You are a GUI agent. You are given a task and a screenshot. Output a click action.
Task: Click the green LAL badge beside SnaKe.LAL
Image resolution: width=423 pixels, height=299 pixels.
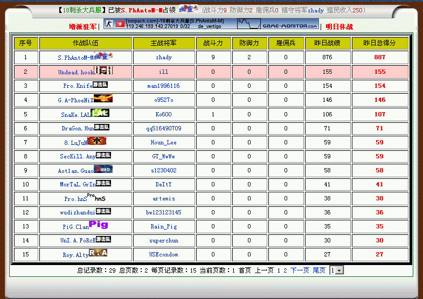coord(100,113)
